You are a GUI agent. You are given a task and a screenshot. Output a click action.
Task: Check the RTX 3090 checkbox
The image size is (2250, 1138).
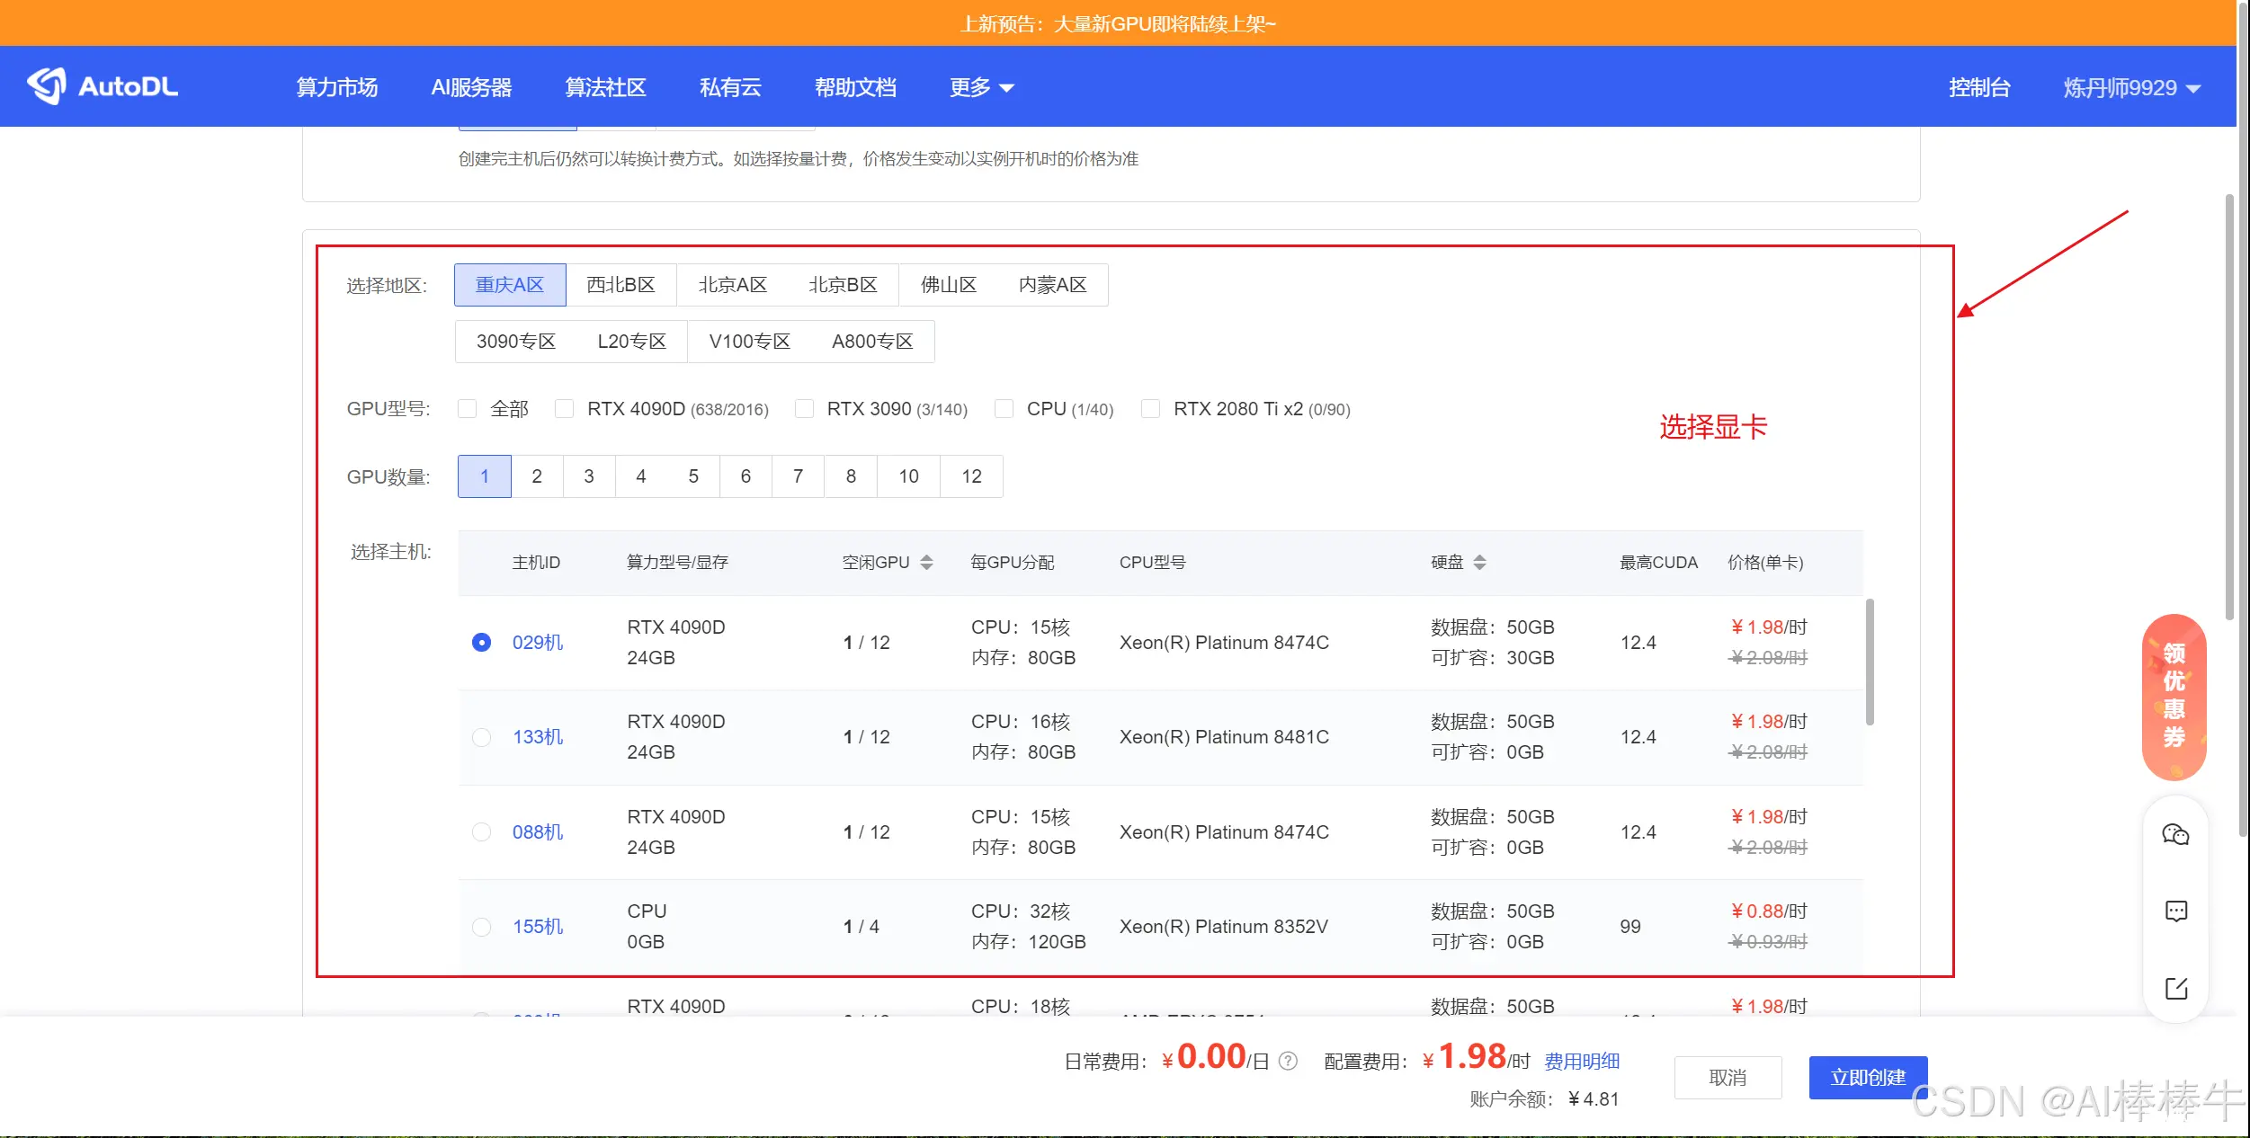(804, 409)
